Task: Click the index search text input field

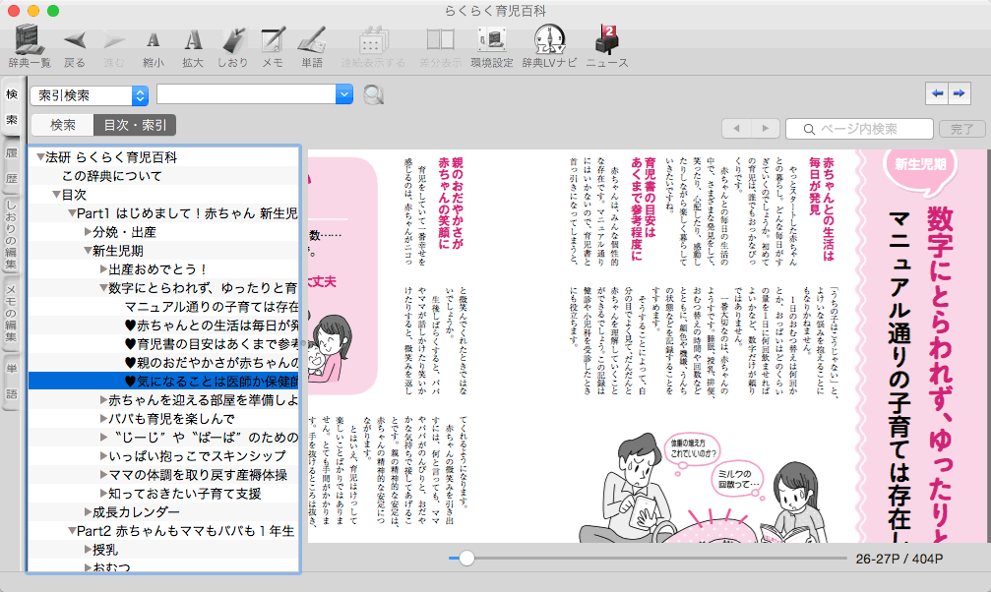Action: point(246,94)
